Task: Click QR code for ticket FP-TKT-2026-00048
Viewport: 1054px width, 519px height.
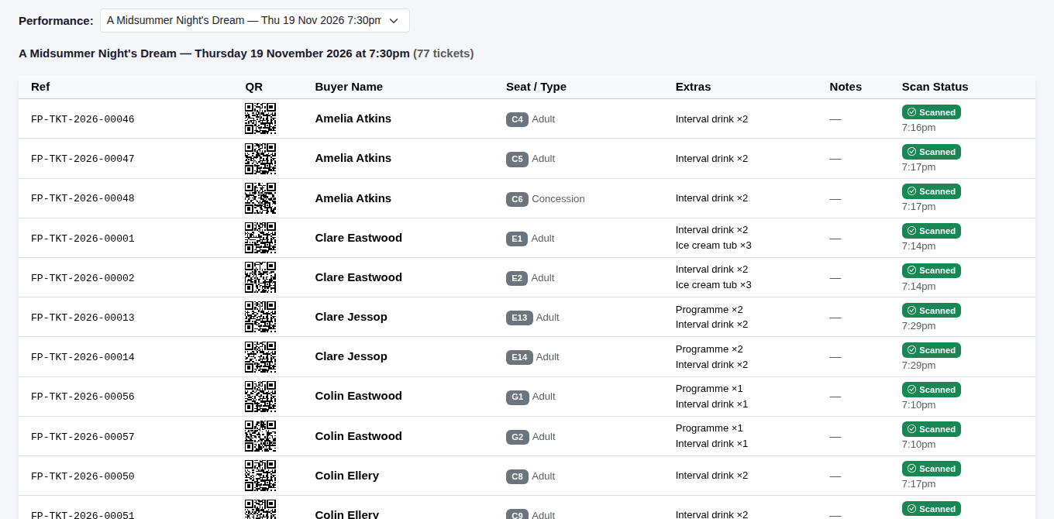Action: pos(260,198)
